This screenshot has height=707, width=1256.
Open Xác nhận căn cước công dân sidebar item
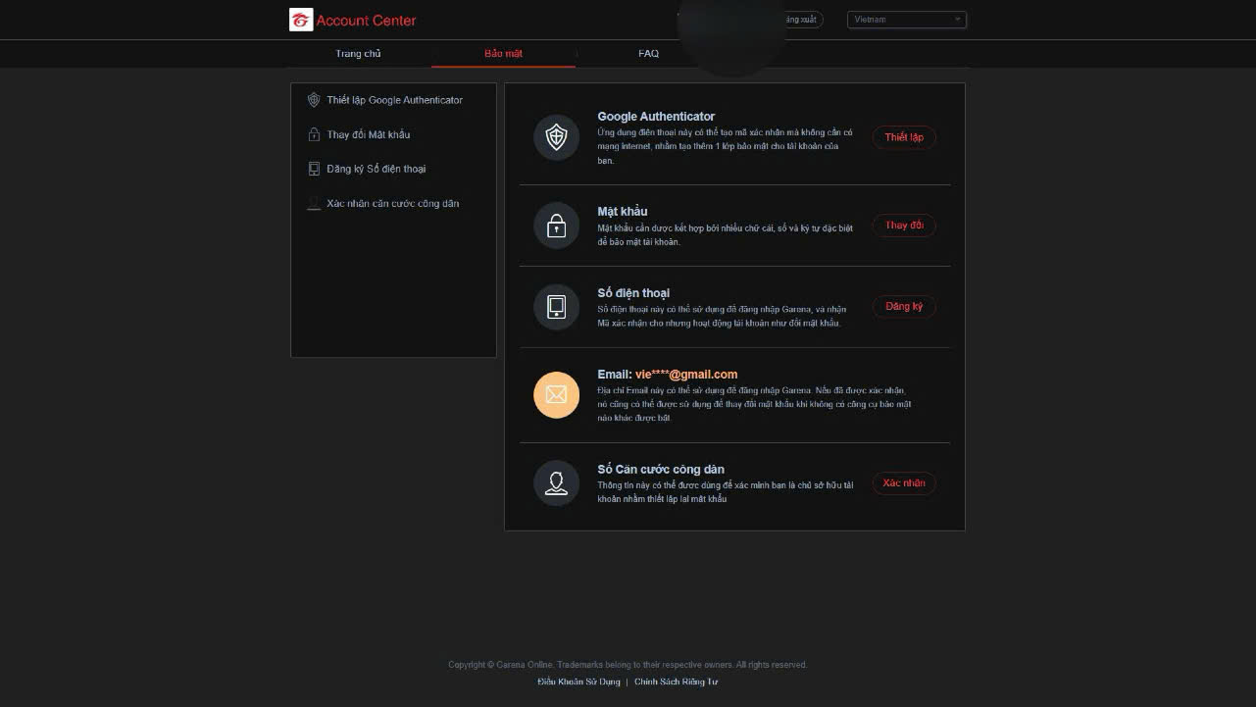[392, 204]
